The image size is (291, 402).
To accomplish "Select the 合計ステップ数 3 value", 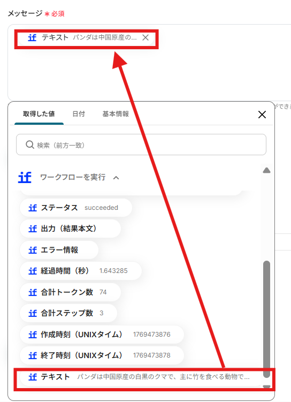I will [x=68, y=313].
